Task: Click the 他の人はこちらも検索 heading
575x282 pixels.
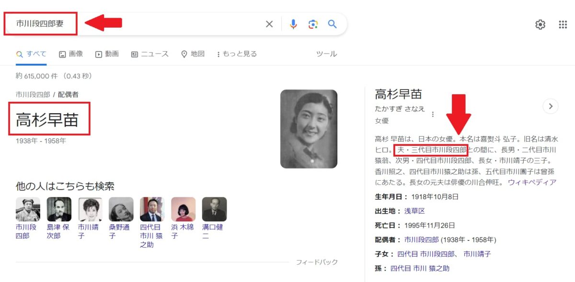Action: tap(65, 186)
